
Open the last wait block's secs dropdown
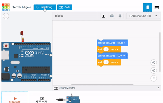(115, 62)
